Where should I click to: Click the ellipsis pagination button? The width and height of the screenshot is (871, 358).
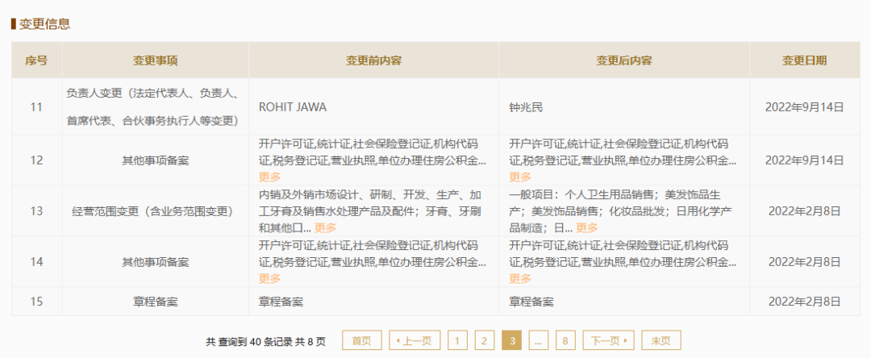539,340
